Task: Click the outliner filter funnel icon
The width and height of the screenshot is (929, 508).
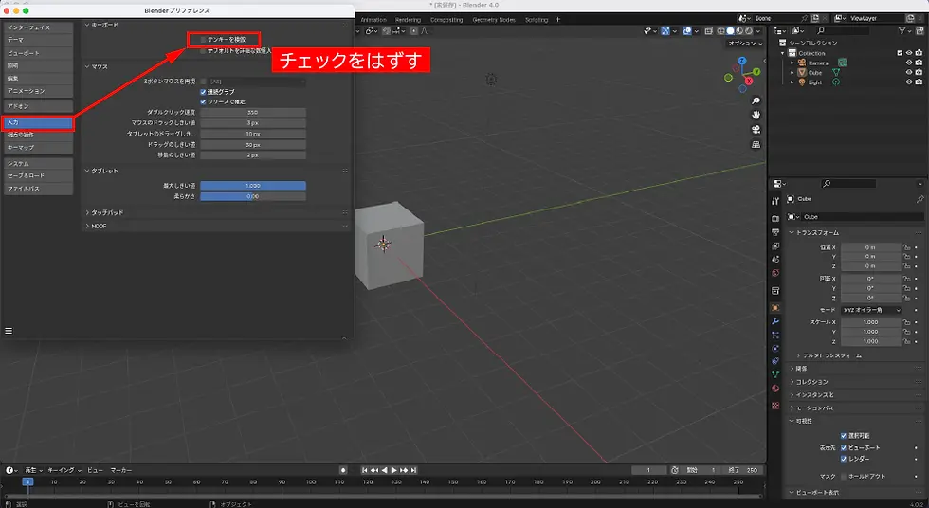Action: (x=902, y=30)
